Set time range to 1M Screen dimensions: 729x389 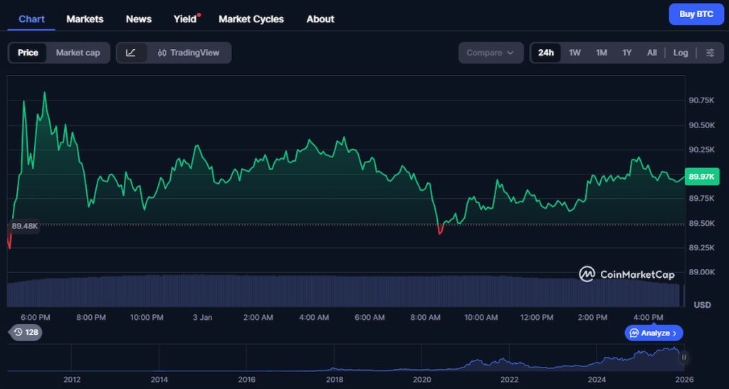pos(601,53)
